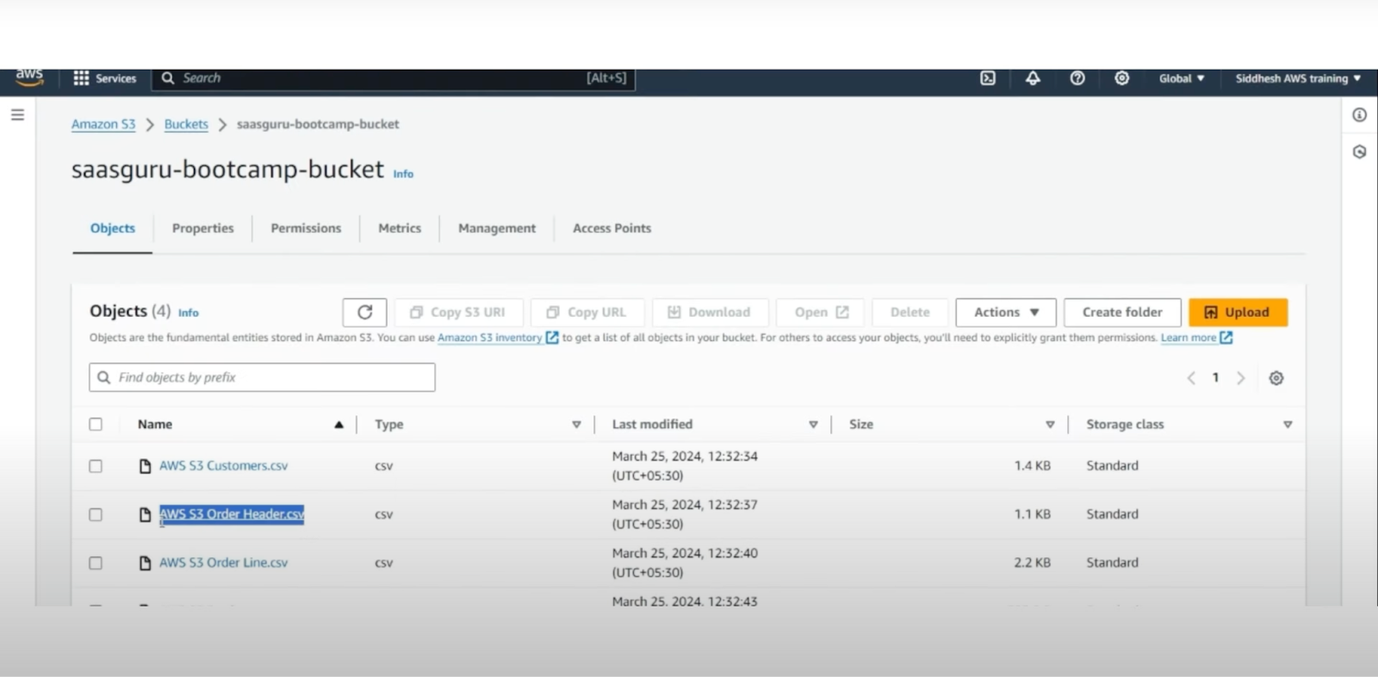This screenshot has height=677, width=1378.
Task: Open the info panel icon at right edge
Action: (1359, 115)
